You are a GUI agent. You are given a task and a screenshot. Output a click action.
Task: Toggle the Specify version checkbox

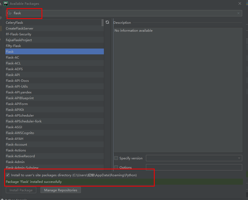click(116, 158)
